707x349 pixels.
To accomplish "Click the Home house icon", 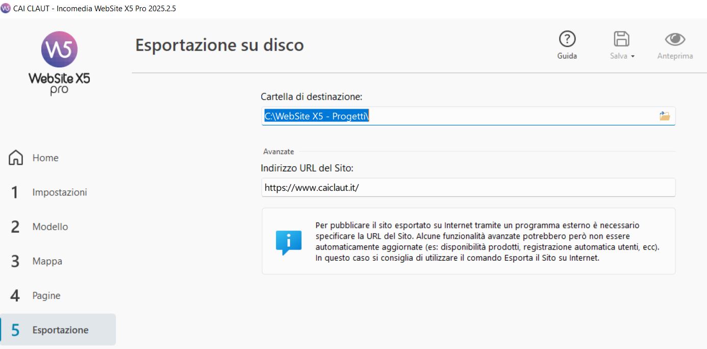I will (16, 158).
